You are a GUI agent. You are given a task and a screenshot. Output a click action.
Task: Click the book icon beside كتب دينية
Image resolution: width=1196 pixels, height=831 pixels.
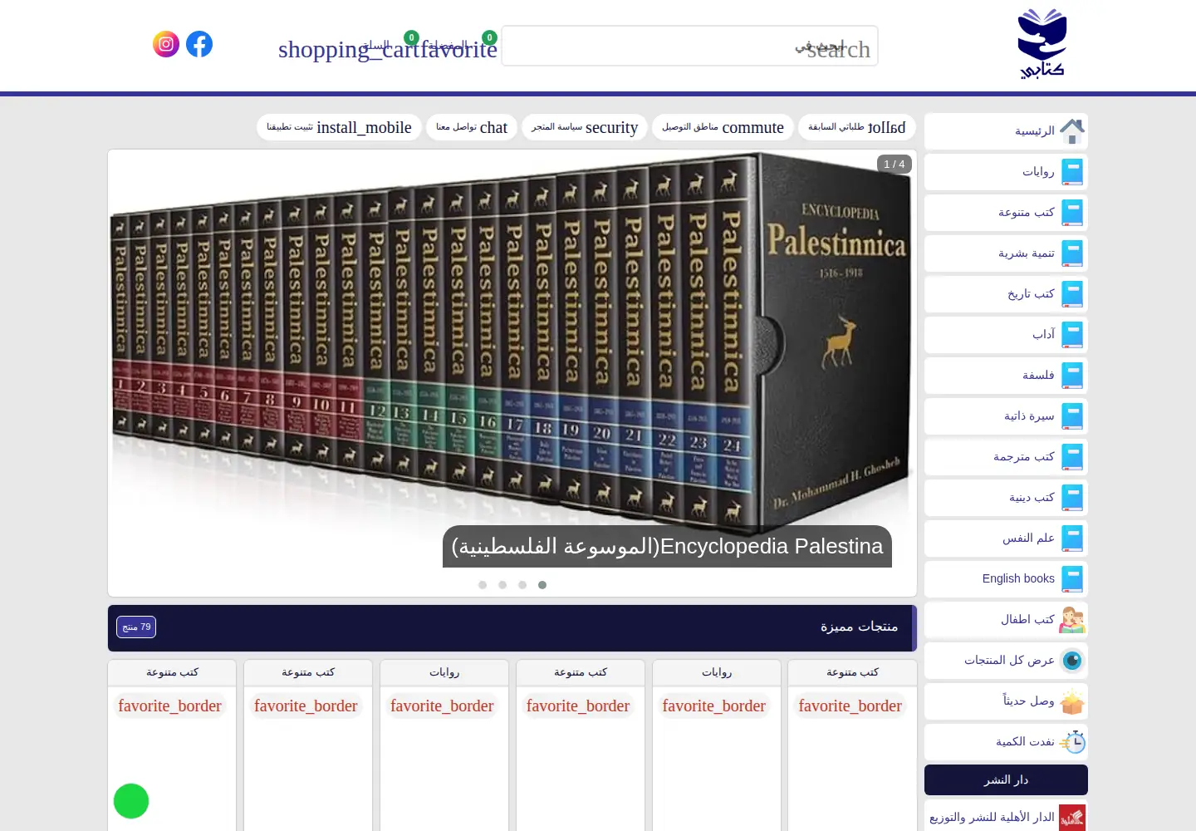pyautogui.click(x=1072, y=498)
